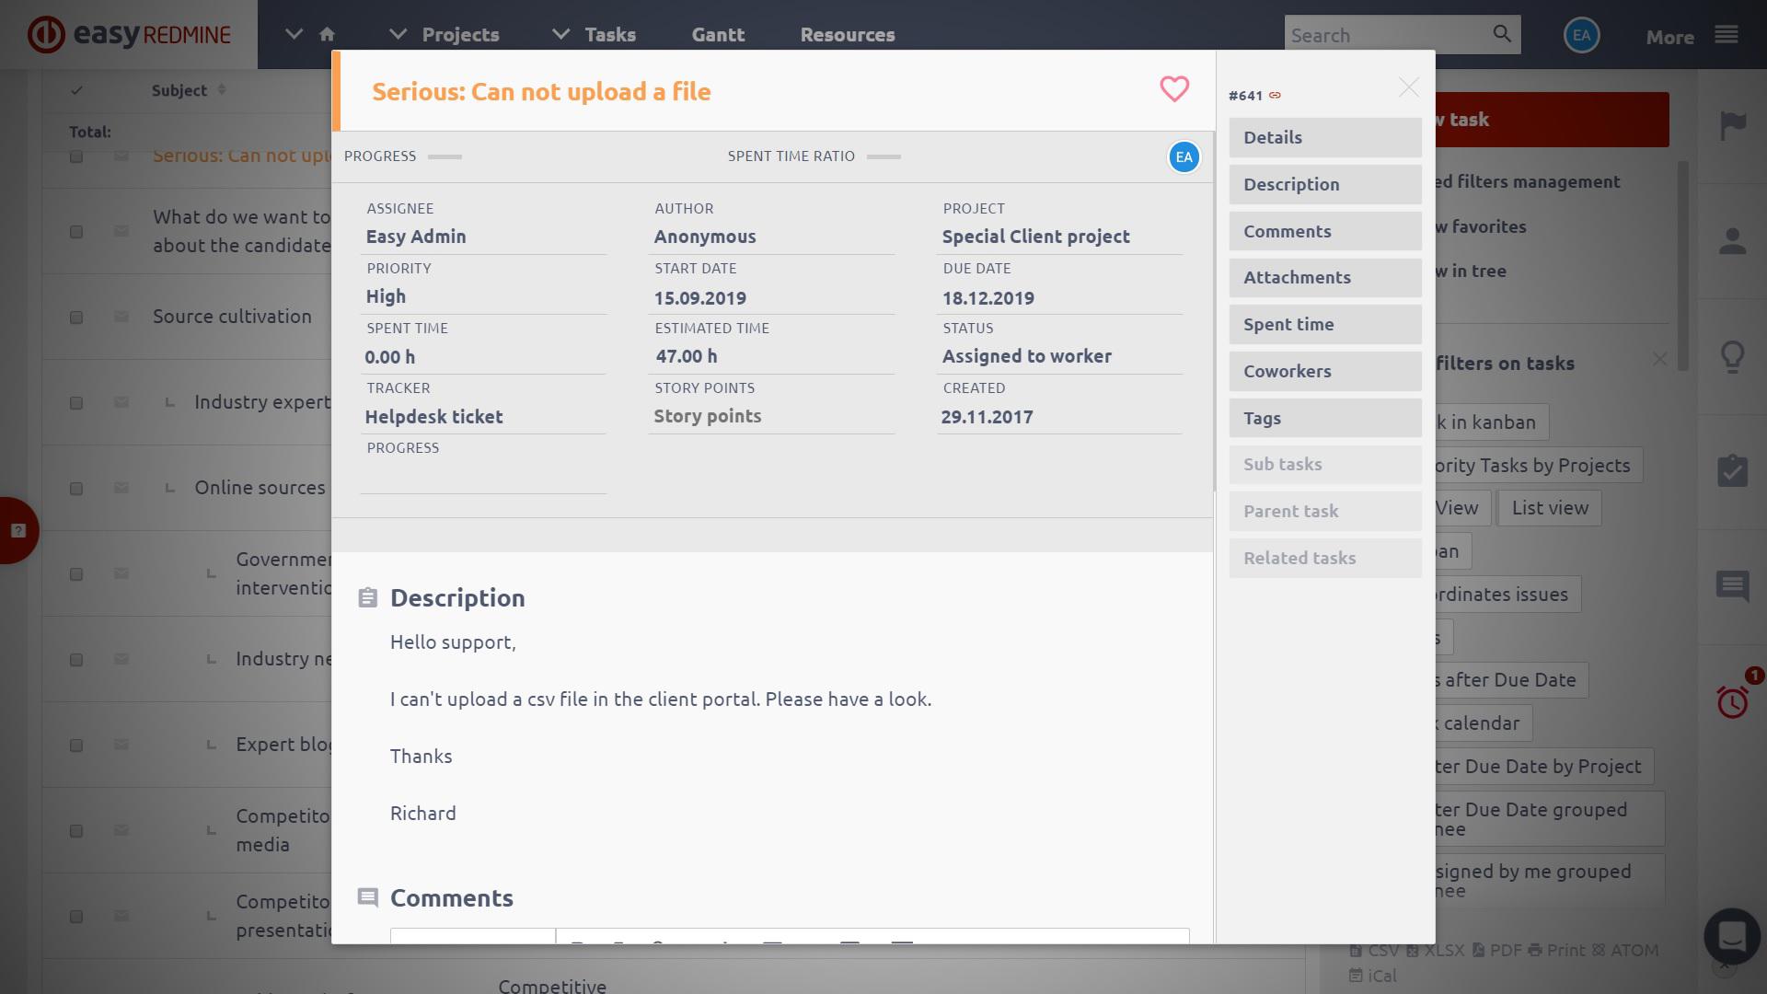Add the task to favorites with the heart icon
The image size is (1767, 994).
coord(1174,89)
